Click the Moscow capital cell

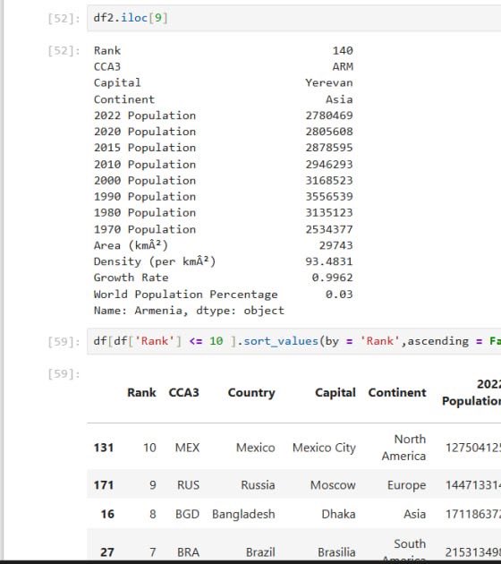[333, 485]
